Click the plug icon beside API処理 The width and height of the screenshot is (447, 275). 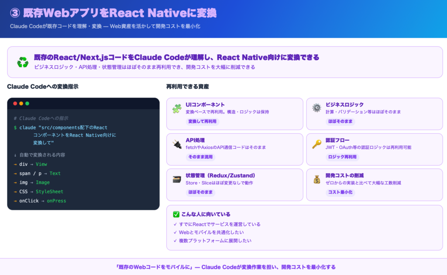click(177, 144)
